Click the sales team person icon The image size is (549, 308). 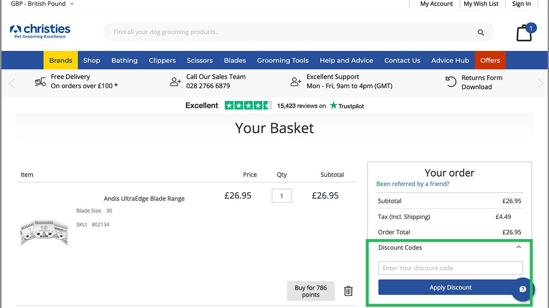click(x=175, y=82)
